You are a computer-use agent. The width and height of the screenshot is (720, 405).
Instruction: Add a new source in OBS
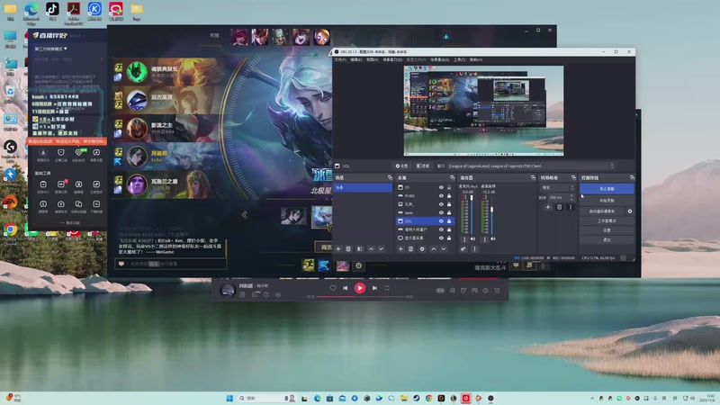(400, 249)
